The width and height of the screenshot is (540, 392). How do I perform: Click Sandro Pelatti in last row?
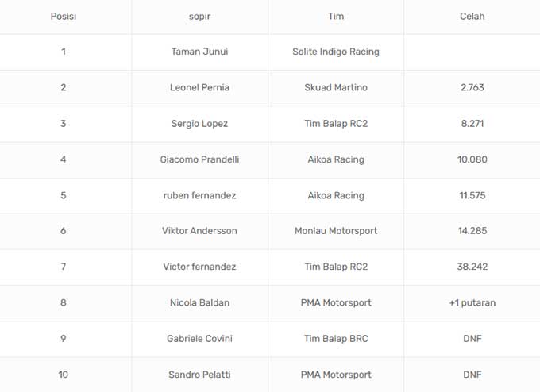coord(199,375)
